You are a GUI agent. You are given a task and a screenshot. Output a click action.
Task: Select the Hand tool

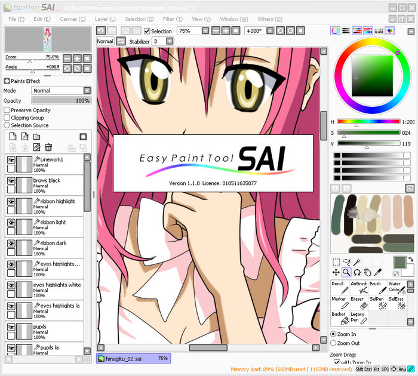[x=368, y=272]
